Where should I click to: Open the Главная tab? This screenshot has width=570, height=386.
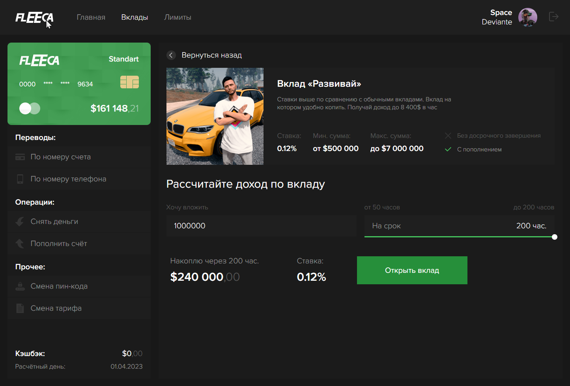coord(91,17)
